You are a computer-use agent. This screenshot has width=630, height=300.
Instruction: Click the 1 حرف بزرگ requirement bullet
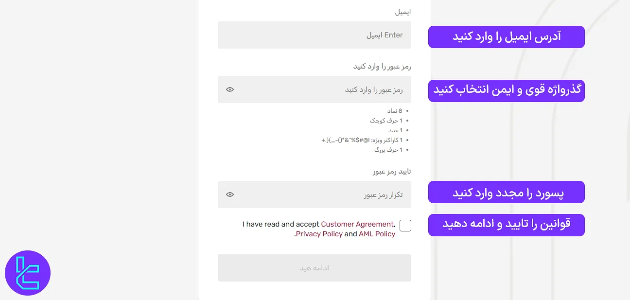(x=389, y=150)
